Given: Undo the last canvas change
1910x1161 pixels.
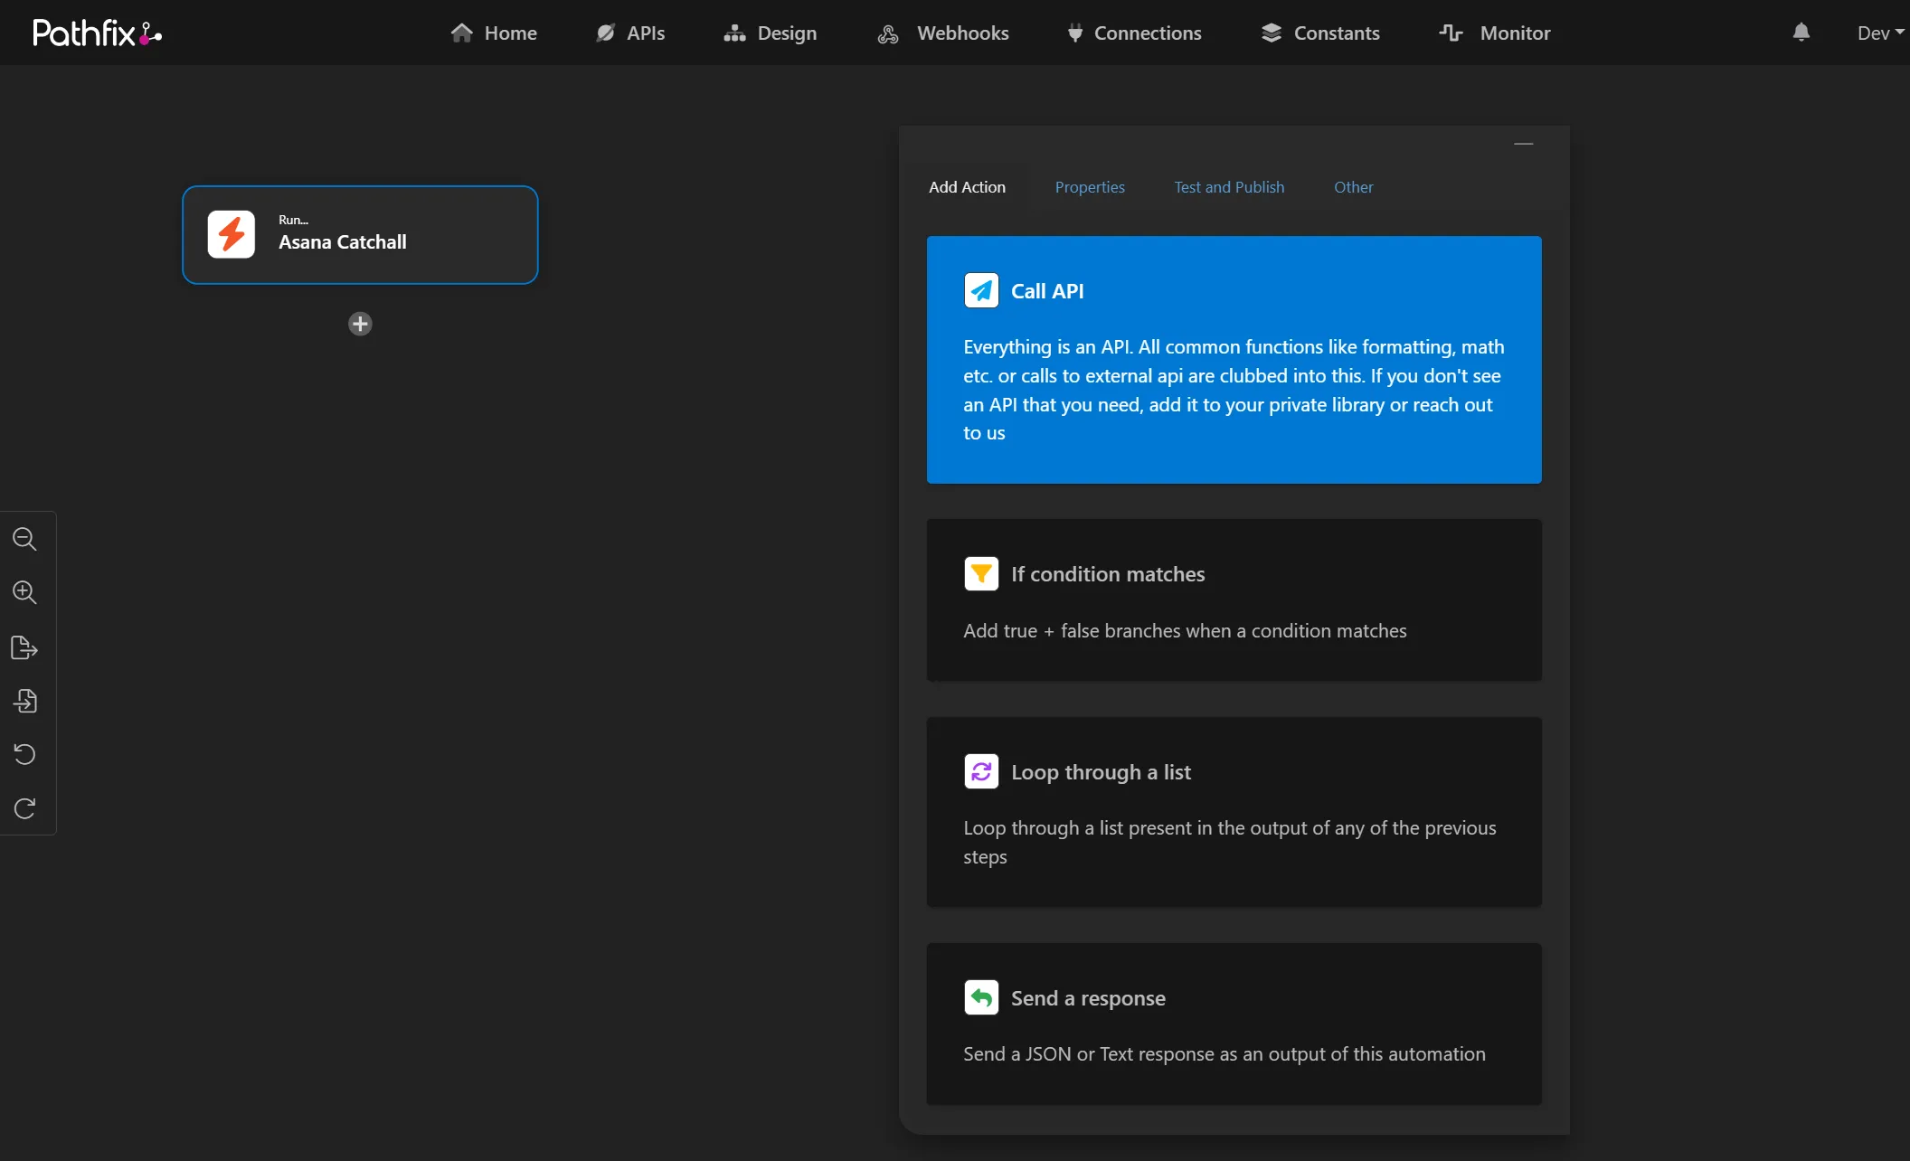Looking at the screenshot, I should click(24, 754).
